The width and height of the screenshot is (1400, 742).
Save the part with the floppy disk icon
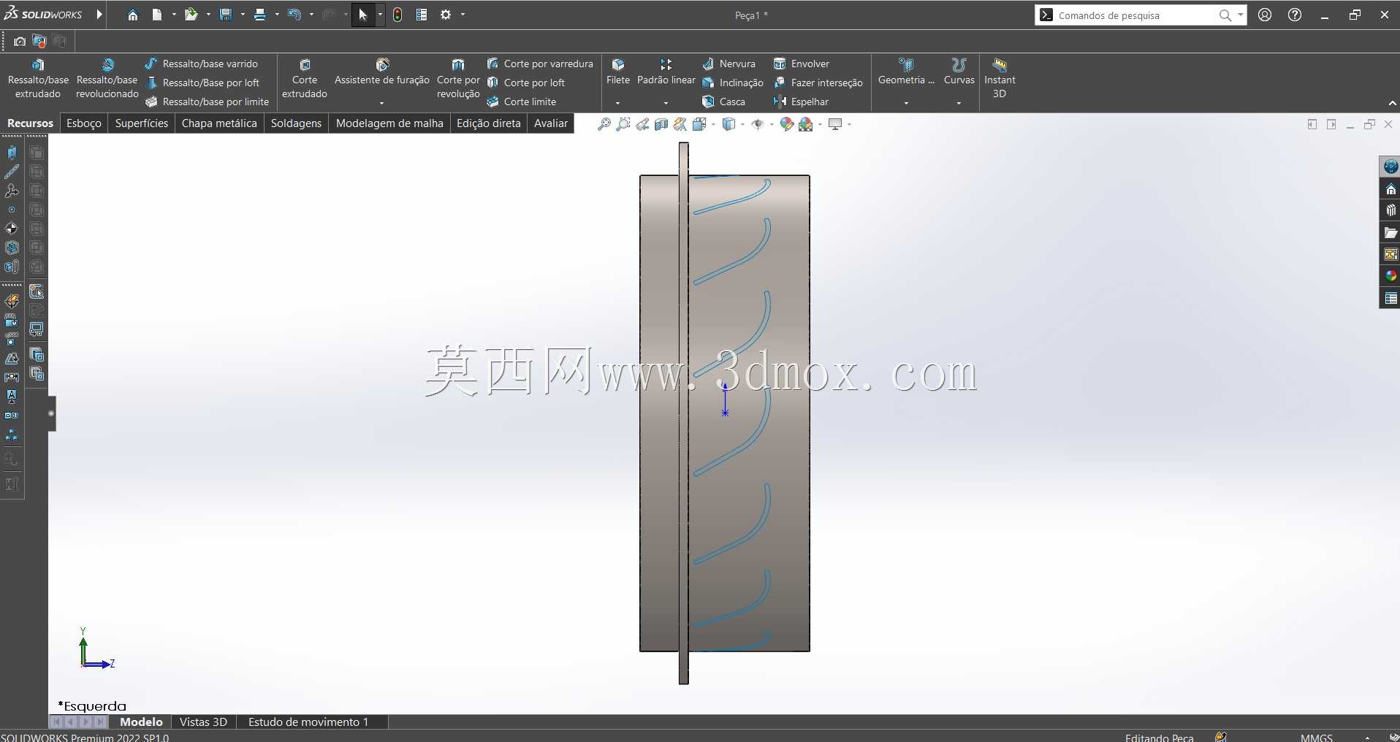point(226,15)
